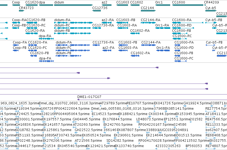
Task: Click the Cyt-b5-RB transcript label
Action: 214,20
